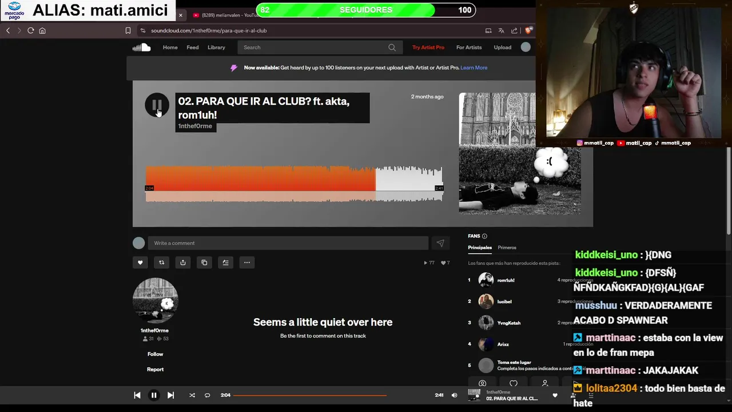
Task: Click the Report button
Action: tap(155, 370)
